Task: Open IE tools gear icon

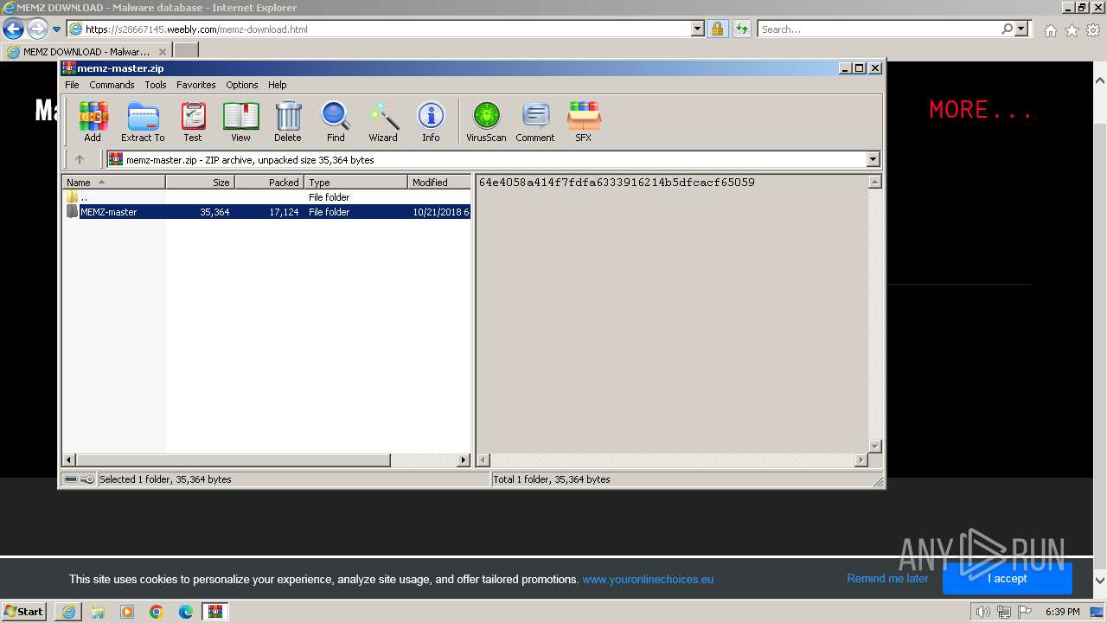Action: pos(1093,30)
